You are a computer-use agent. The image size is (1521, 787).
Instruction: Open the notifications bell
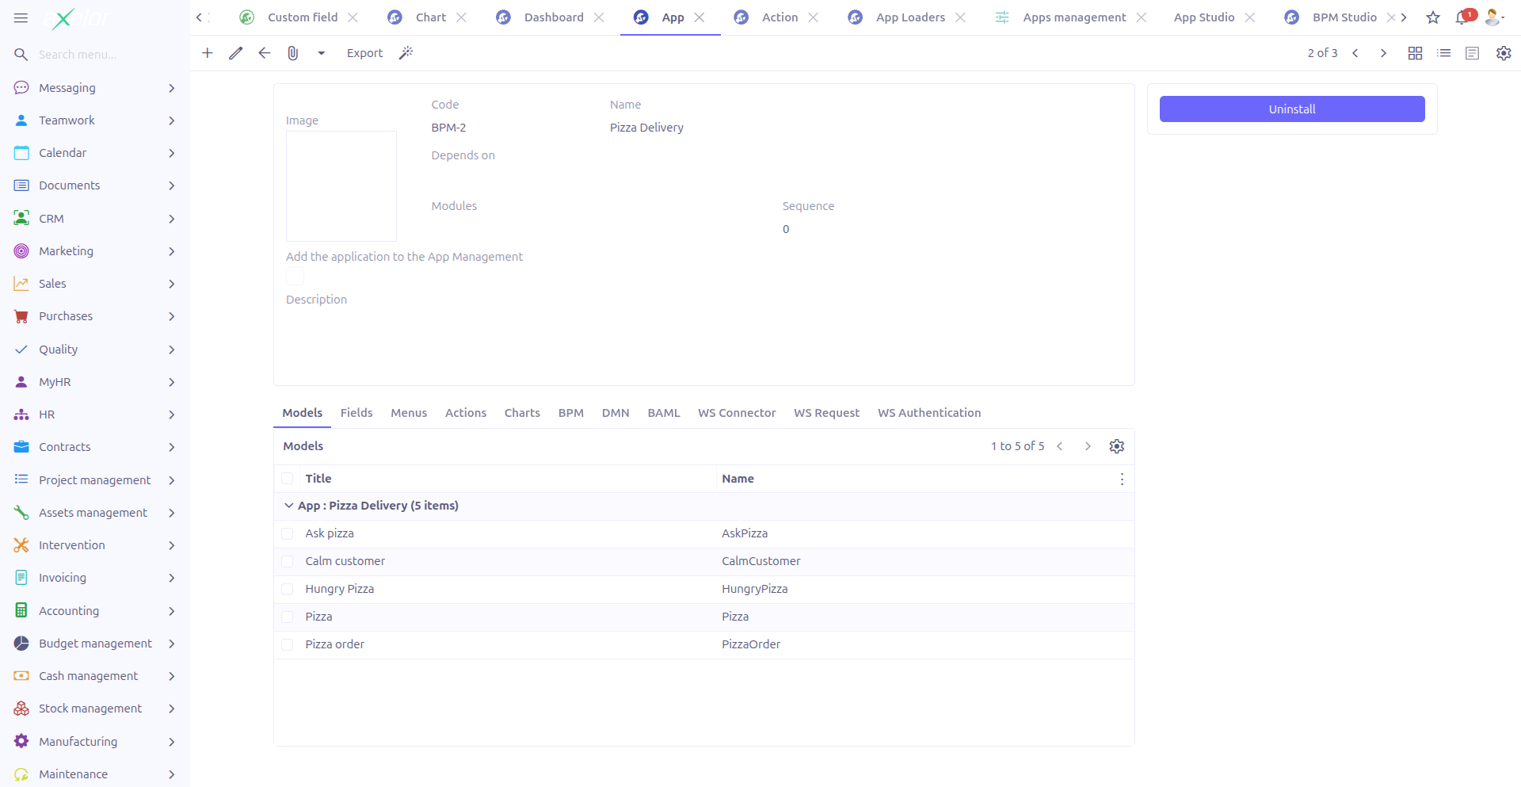[x=1462, y=17]
